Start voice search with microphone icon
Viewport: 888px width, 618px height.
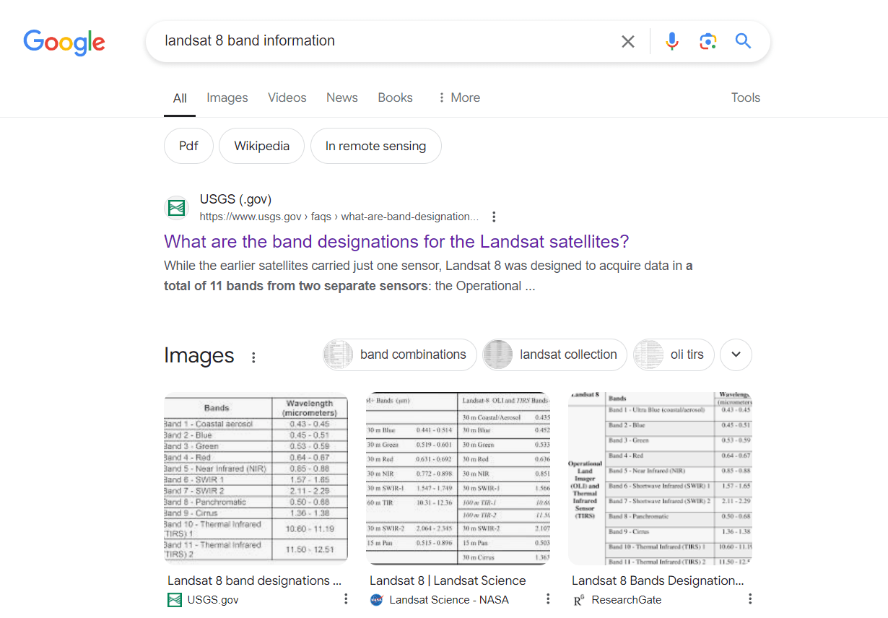(672, 42)
